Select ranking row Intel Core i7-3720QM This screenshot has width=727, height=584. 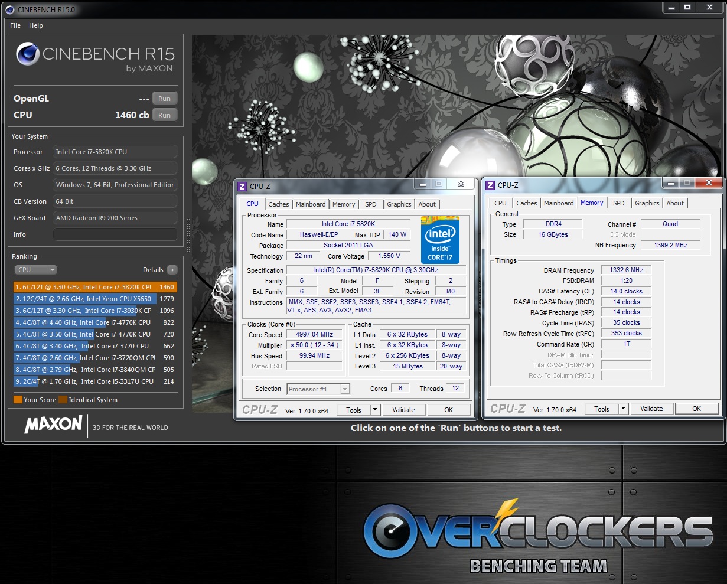[95, 358]
